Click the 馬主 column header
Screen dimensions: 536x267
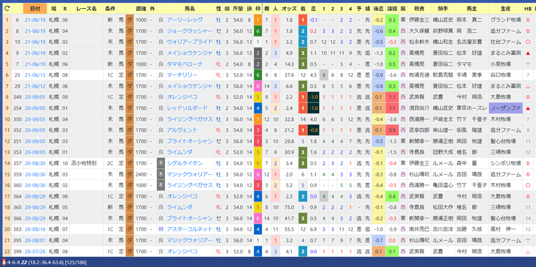472,8
